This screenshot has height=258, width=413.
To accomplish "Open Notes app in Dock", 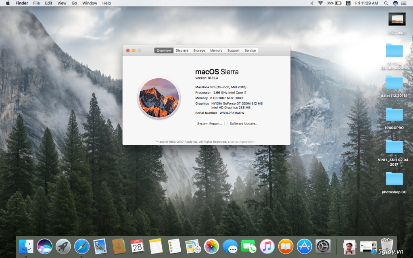I will [x=156, y=246].
